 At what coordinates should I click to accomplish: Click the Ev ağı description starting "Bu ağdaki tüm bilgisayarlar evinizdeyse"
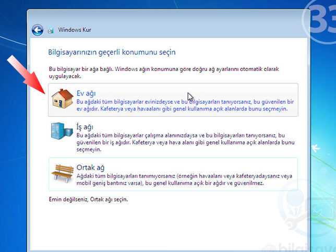coord(185,105)
